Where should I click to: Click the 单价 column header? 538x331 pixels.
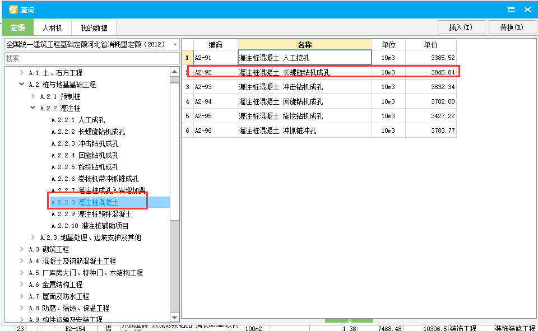tap(430, 45)
